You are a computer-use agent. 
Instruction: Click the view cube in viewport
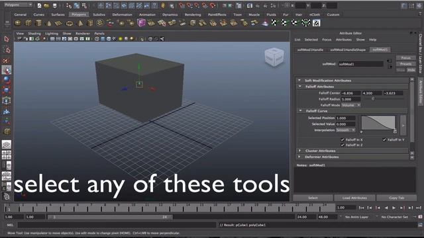pos(274,57)
